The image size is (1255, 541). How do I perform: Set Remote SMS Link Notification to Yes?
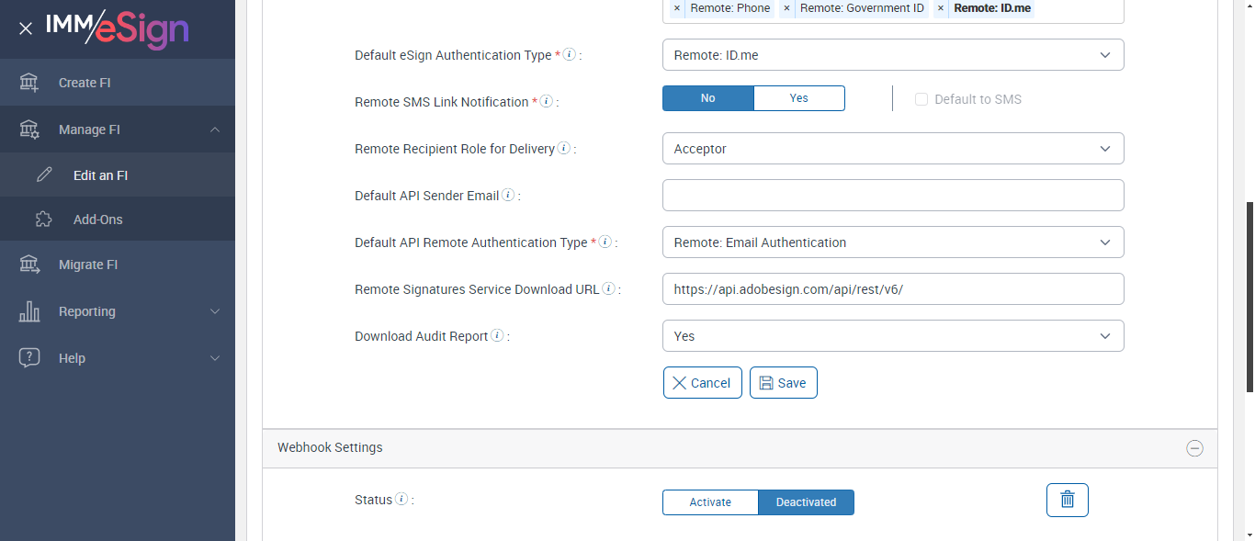click(x=798, y=98)
